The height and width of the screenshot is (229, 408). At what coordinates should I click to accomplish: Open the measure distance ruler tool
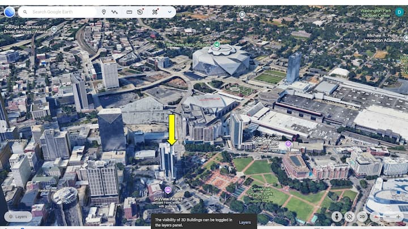pos(129,12)
